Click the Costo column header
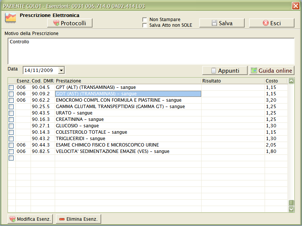 click(276, 81)
